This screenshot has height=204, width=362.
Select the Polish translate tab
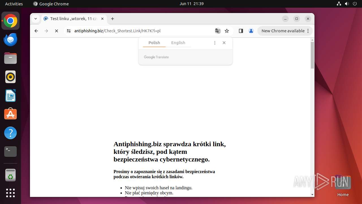coord(154,43)
